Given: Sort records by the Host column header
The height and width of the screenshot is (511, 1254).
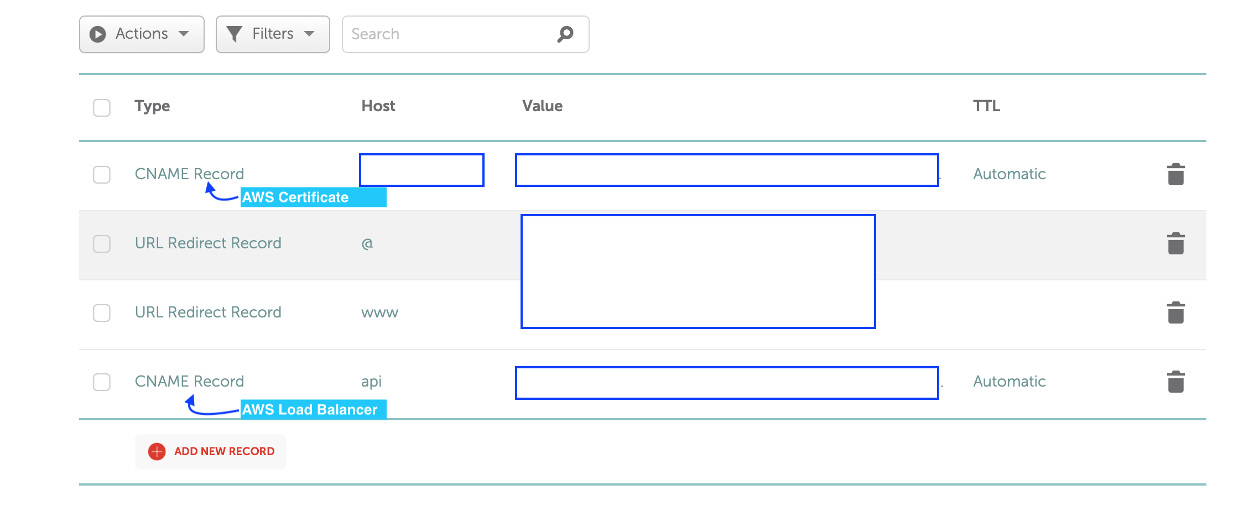Looking at the screenshot, I should pyautogui.click(x=378, y=106).
